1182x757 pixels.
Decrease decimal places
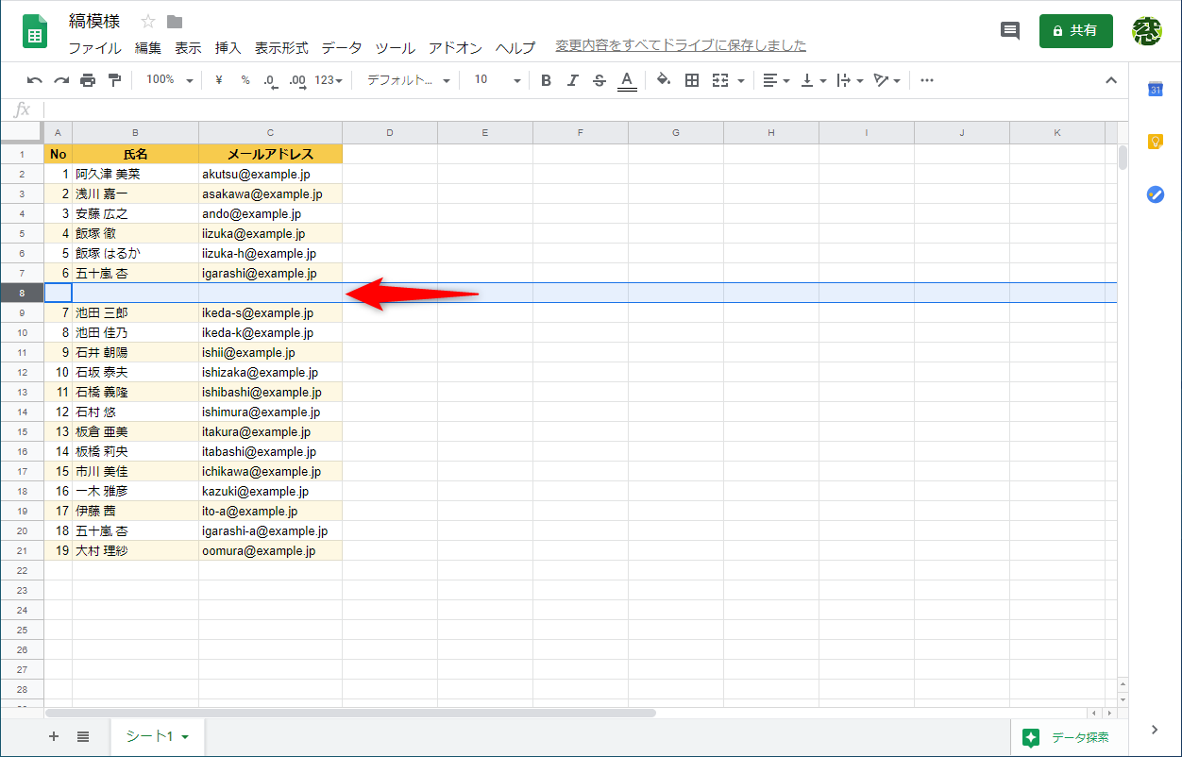271,80
